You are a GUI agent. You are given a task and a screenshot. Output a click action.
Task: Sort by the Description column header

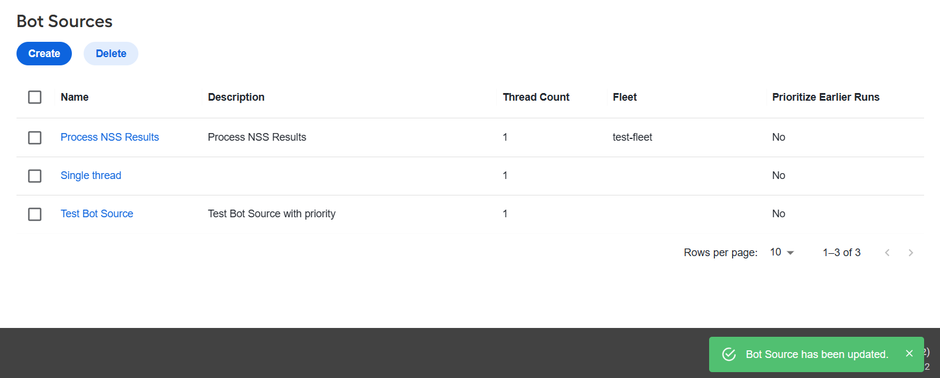(x=236, y=97)
